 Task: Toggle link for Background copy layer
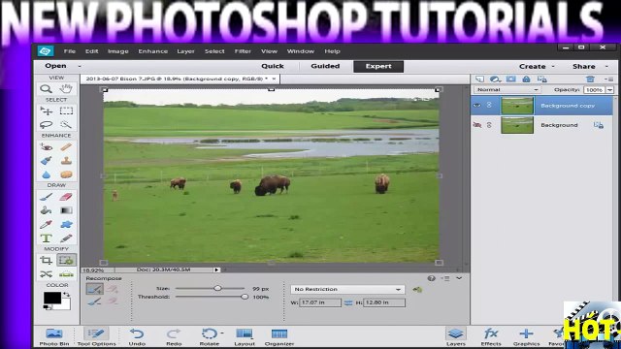[489, 106]
